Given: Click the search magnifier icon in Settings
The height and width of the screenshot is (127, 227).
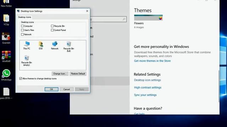Looking at the screenshot, I should click(x=124, y=19).
